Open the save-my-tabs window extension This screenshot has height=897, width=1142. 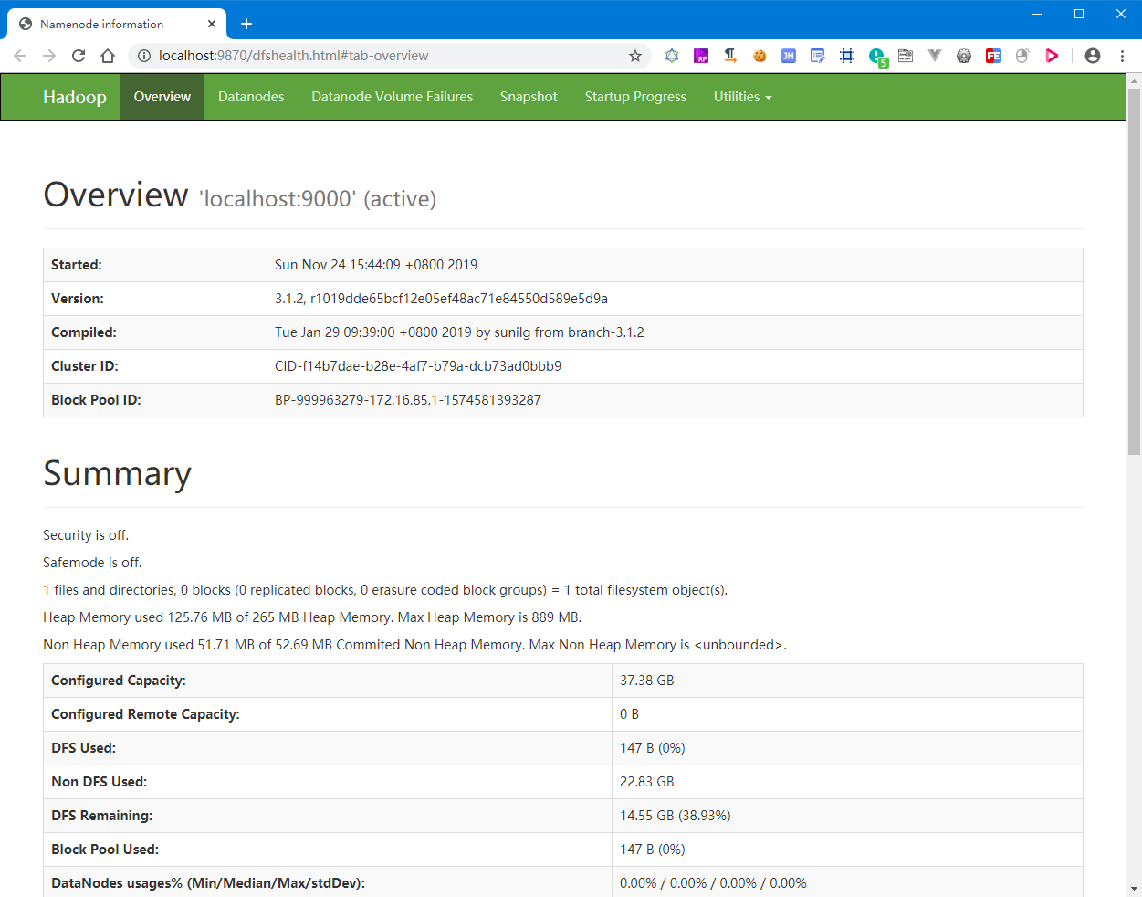point(906,56)
